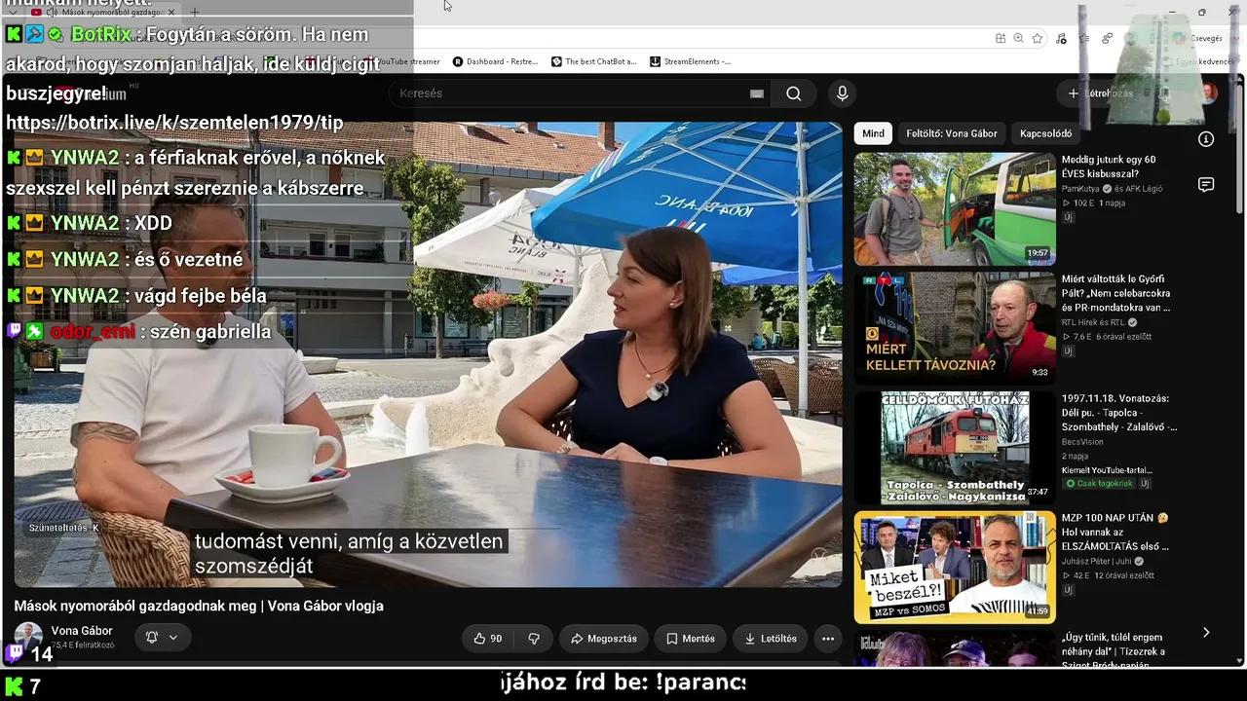The width and height of the screenshot is (1247, 701).
Task: Click the Létrehozás create button
Action: tap(1101, 93)
